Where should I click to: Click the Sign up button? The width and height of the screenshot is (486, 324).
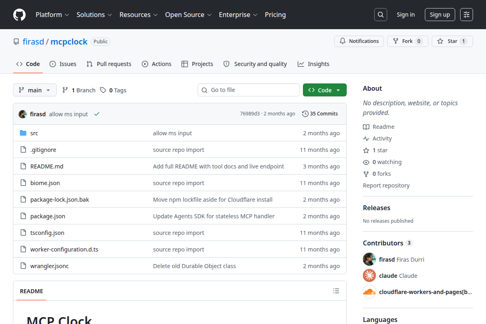(x=440, y=15)
